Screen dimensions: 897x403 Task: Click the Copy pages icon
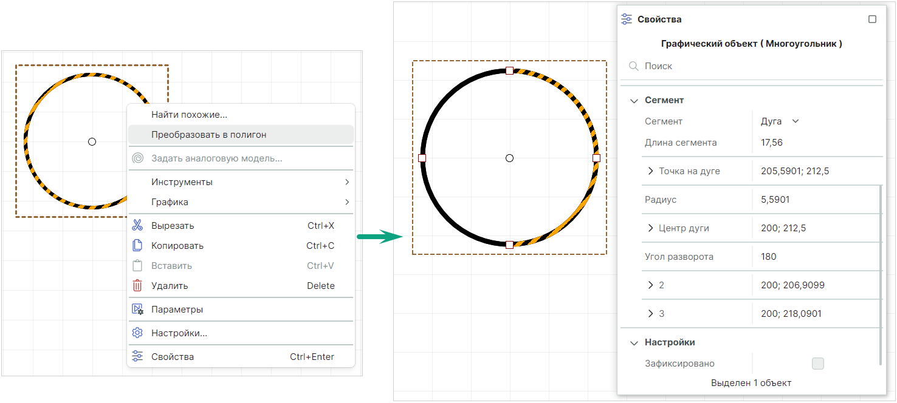tap(137, 246)
